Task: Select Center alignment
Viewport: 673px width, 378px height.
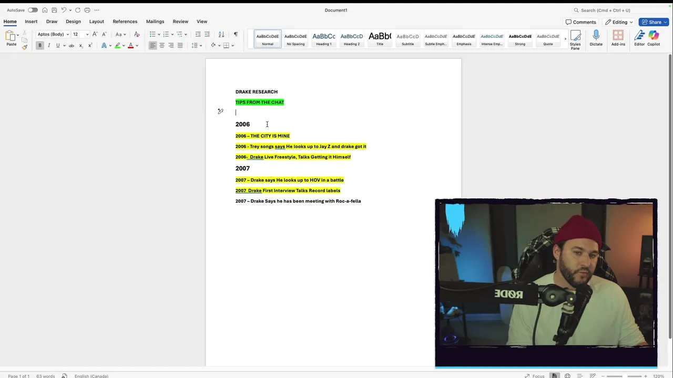Action: (x=162, y=46)
